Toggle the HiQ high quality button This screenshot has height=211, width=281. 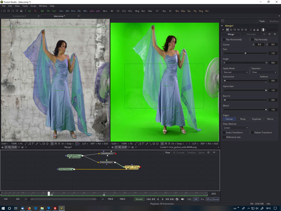click(x=189, y=199)
